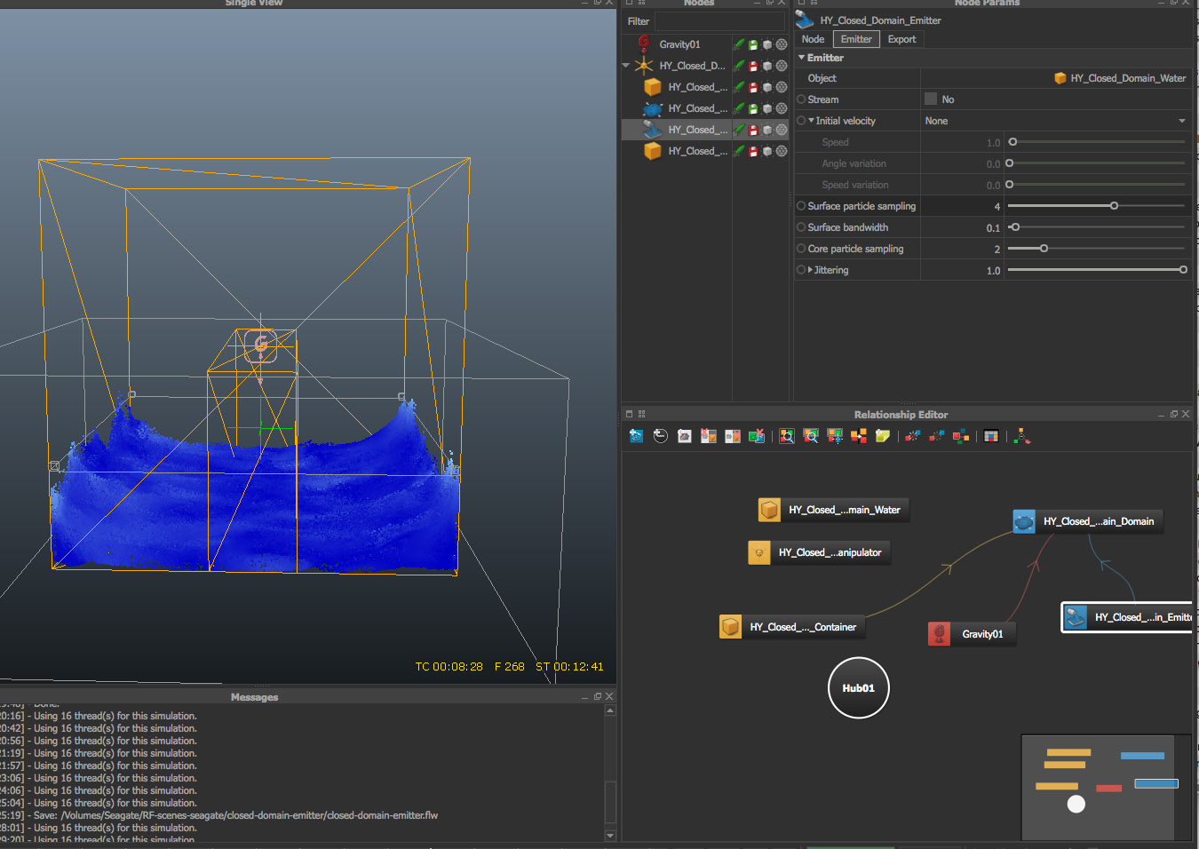
Task: Switch to the Export tab
Action: pyautogui.click(x=901, y=39)
